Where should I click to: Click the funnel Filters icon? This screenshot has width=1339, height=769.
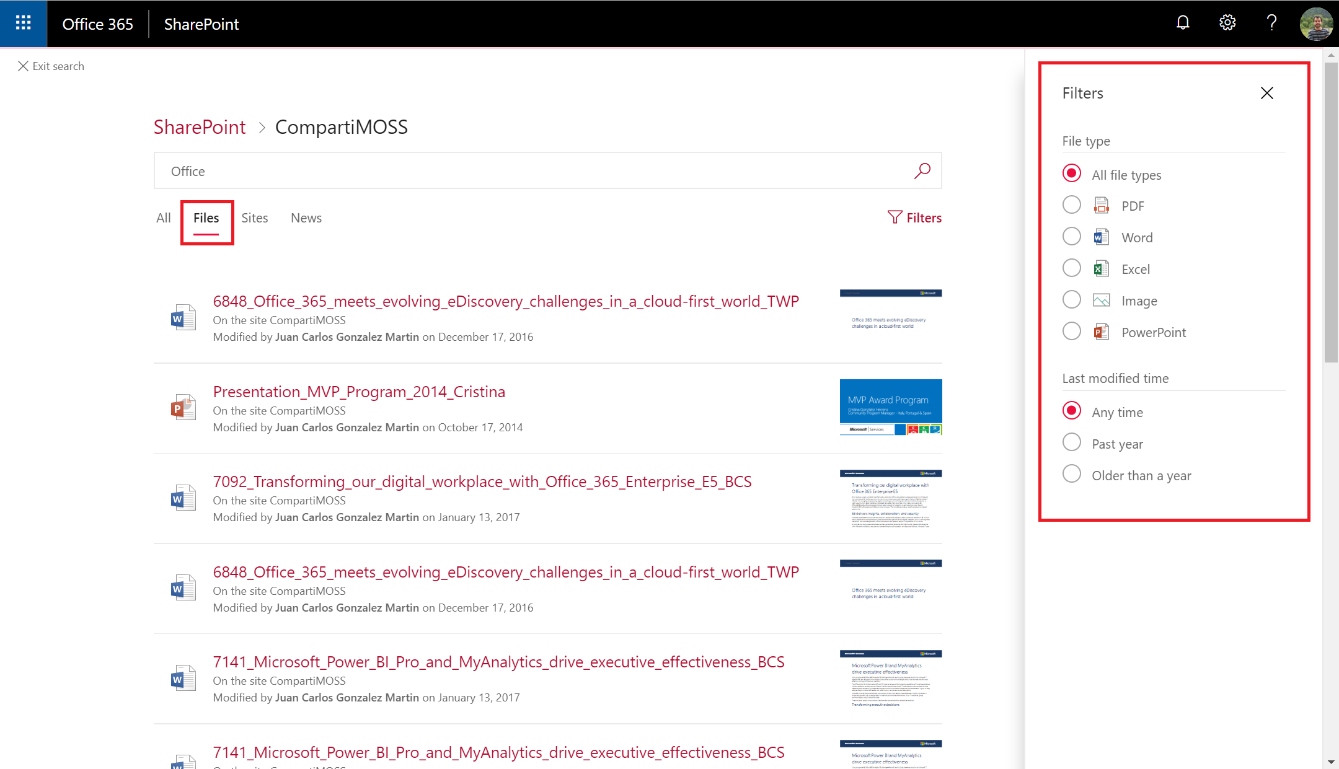(x=895, y=217)
